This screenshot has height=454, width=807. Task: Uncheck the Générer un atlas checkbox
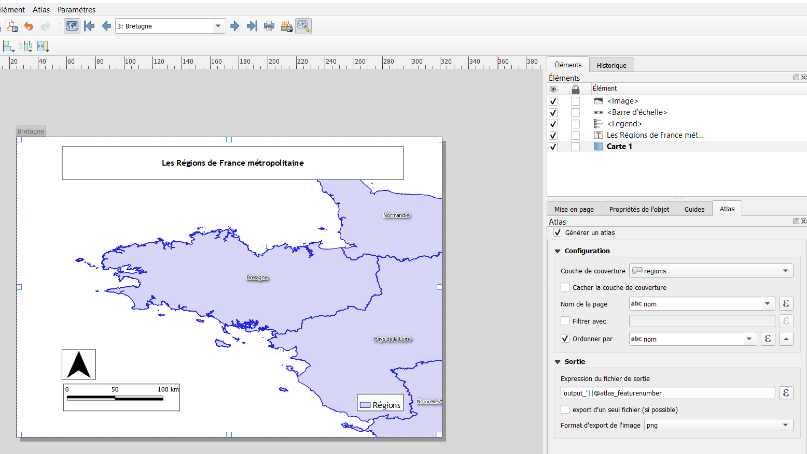(558, 232)
